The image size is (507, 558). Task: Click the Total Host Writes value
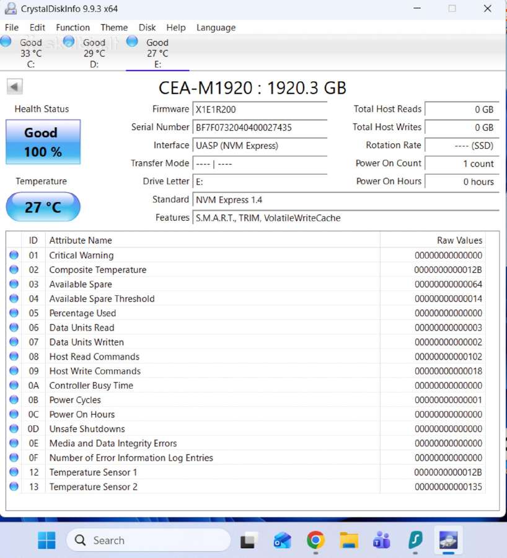(x=462, y=127)
